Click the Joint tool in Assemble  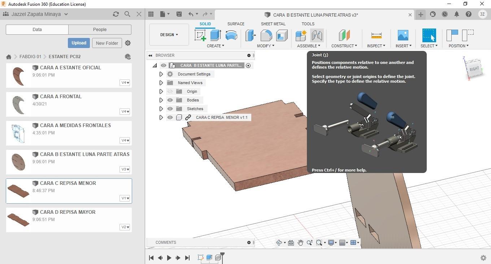[317, 35]
